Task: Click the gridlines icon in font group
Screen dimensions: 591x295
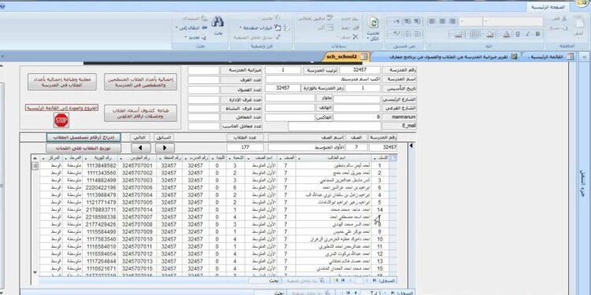Action: tap(474, 35)
